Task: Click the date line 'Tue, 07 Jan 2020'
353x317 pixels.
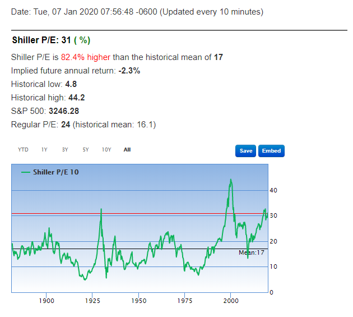Action: coord(66,12)
